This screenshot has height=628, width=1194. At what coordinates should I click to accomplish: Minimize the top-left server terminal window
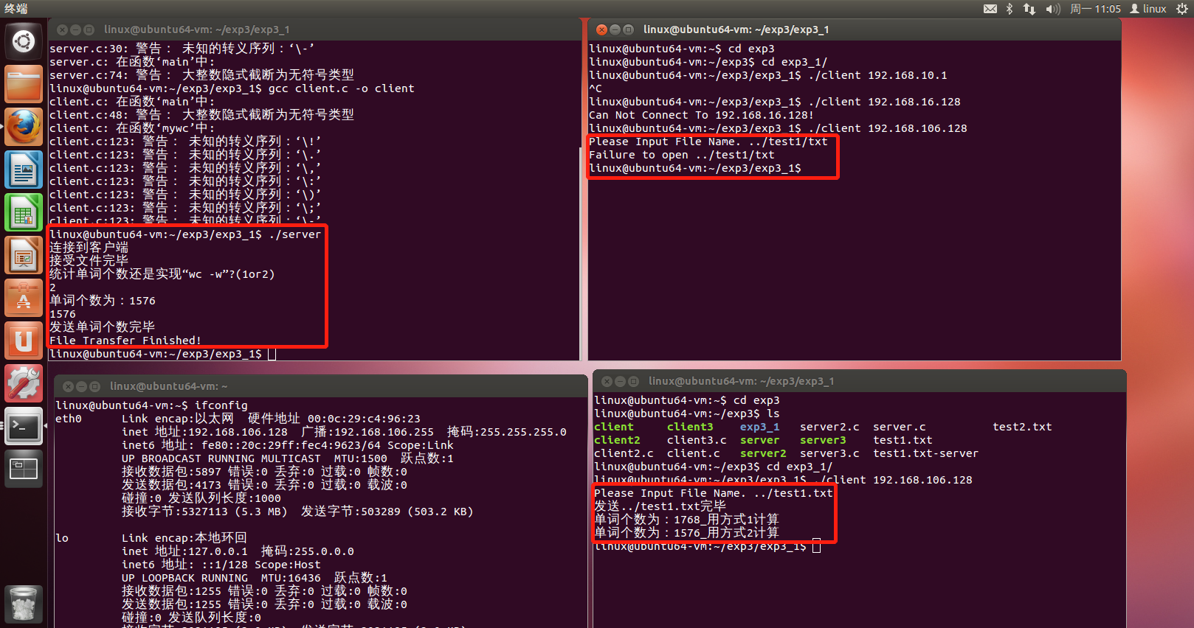(x=75, y=29)
